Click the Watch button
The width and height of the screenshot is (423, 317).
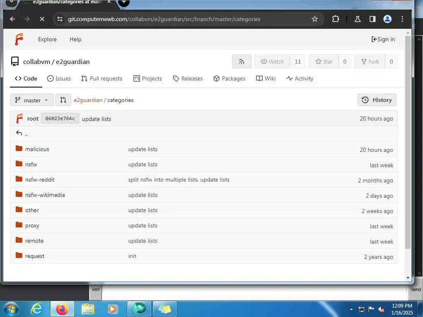272,62
